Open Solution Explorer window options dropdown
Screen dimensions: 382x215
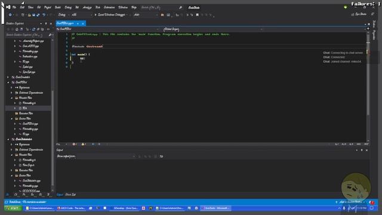[41, 24]
